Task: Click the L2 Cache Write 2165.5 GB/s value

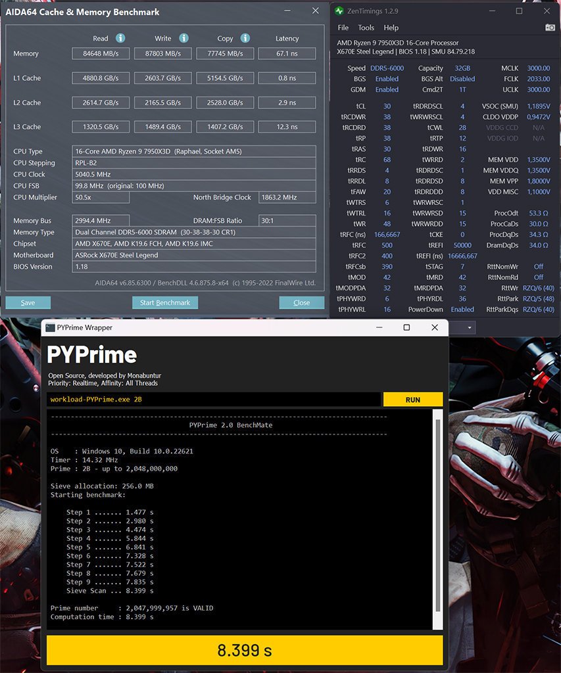Action: (x=163, y=103)
